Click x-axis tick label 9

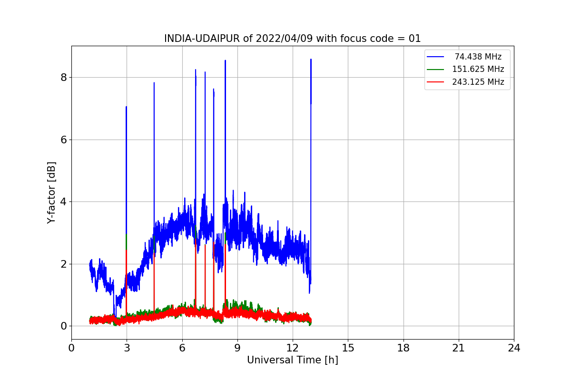pyautogui.click(x=237, y=348)
